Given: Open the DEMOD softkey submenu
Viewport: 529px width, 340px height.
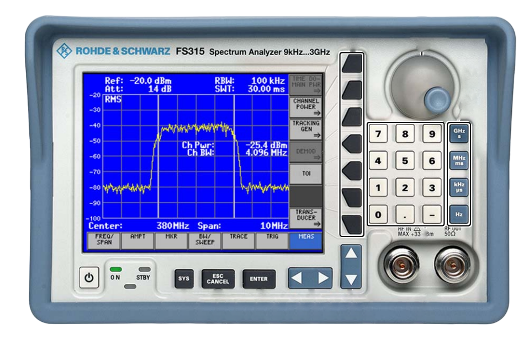Looking at the screenshot, I should 306,152.
